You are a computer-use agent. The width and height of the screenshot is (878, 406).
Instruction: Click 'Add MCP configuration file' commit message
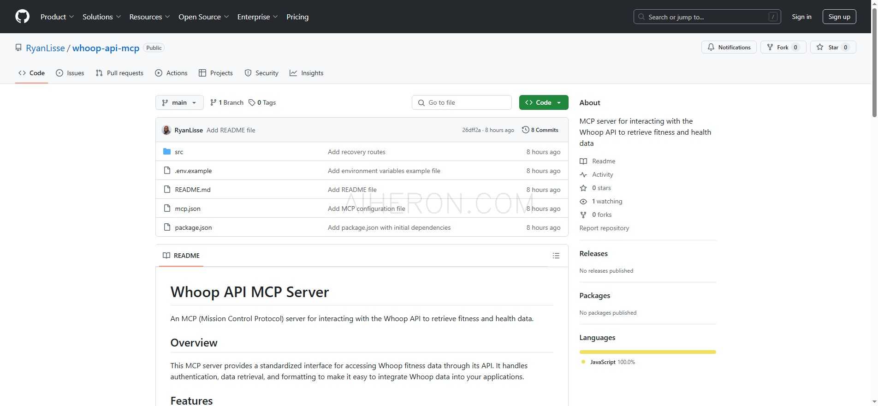coord(367,209)
